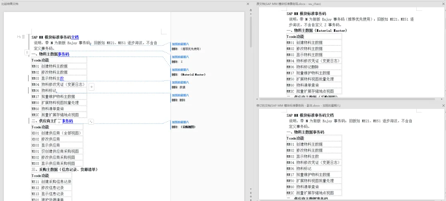446x201 pixels.
Task: Click the title SAP MM 模块标准事务码文档 in revised pane
Action: (x=310, y=115)
